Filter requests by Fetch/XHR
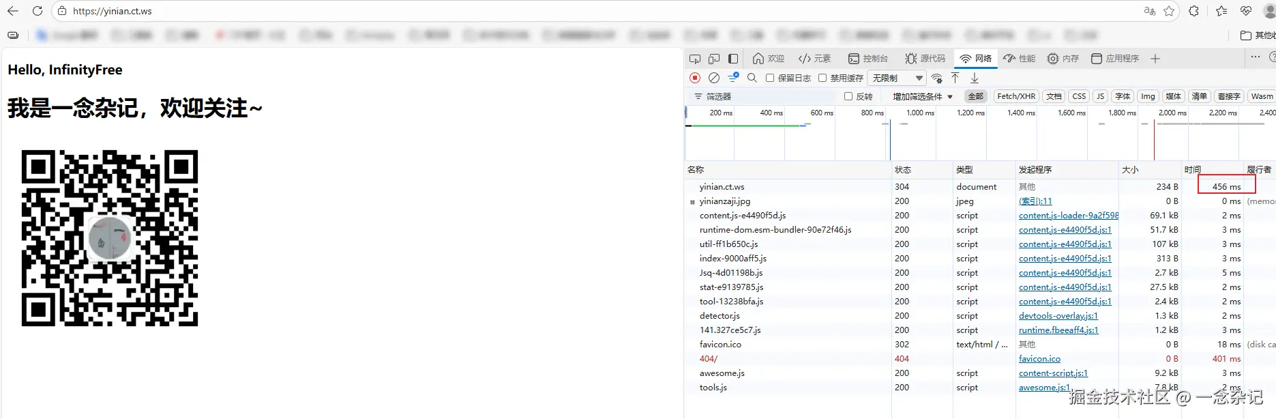The width and height of the screenshot is (1276, 419). click(x=1016, y=96)
